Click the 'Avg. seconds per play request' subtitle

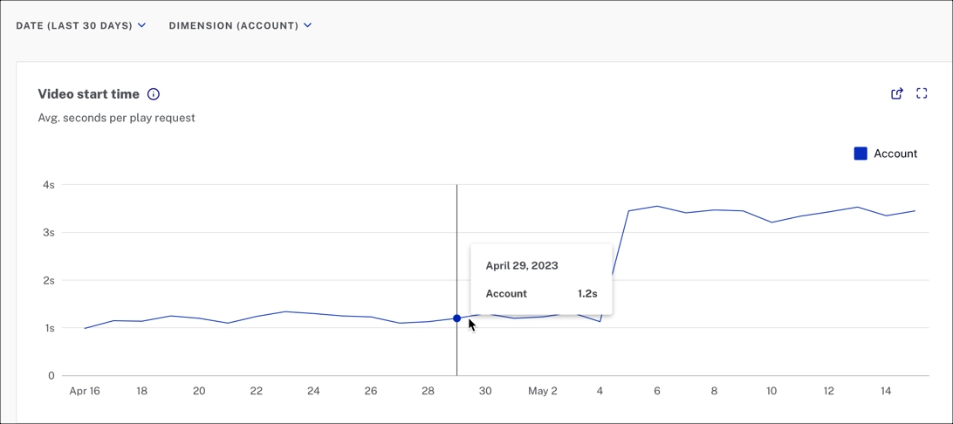pyautogui.click(x=116, y=118)
